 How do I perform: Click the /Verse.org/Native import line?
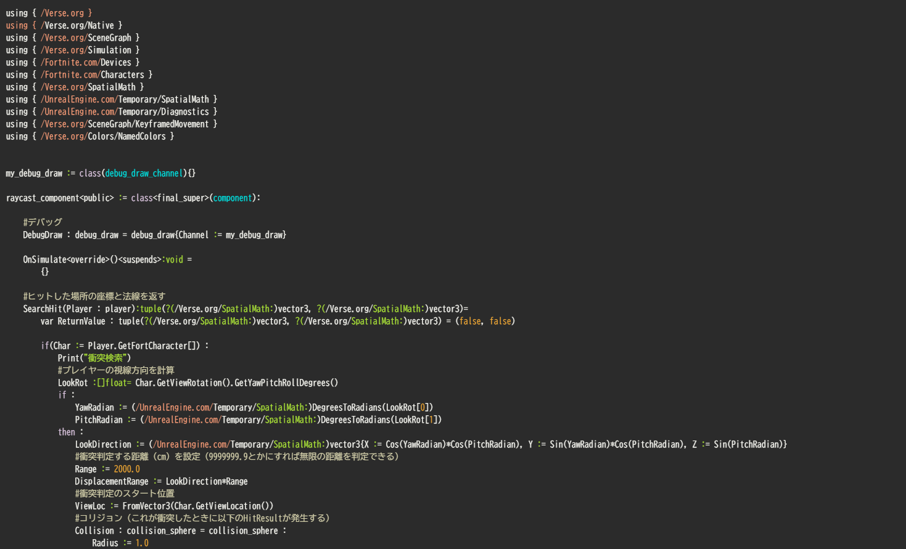pos(64,25)
